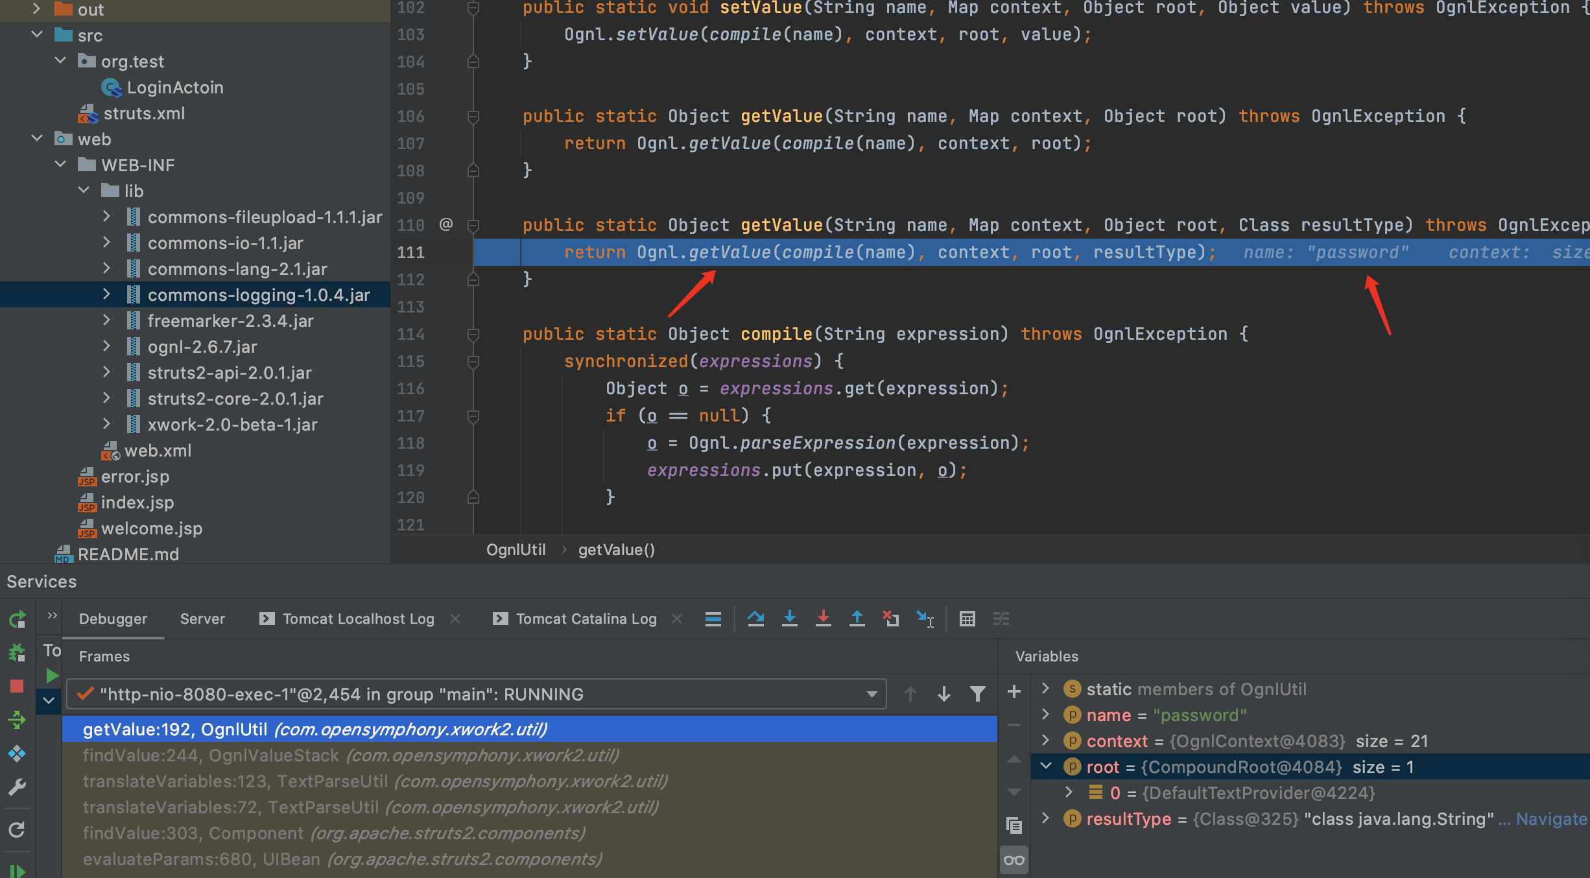Expand hidden tabs with double chevron
The width and height of the screenshot is (1590, 878).
tap(53, 615)
